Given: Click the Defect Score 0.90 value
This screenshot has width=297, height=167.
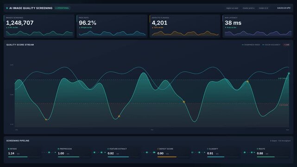Looking at the screenshot, I should click(160, 154).
